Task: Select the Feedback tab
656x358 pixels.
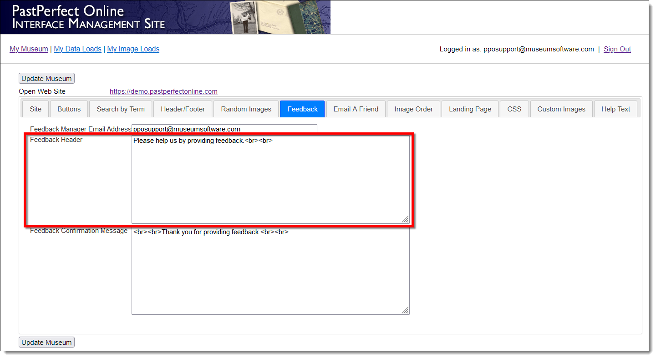Action: tap(302, 109)
